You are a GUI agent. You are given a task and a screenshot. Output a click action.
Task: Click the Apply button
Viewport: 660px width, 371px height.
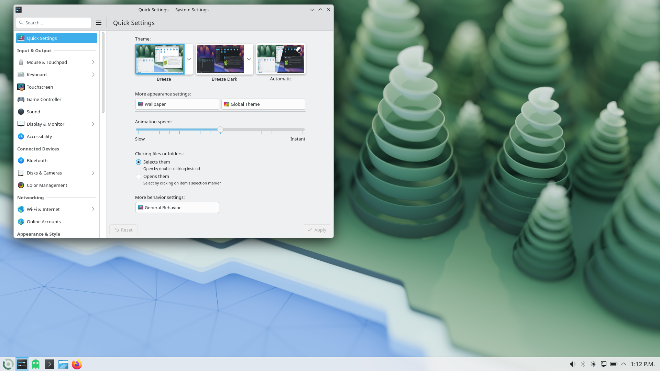coord(317,230)
